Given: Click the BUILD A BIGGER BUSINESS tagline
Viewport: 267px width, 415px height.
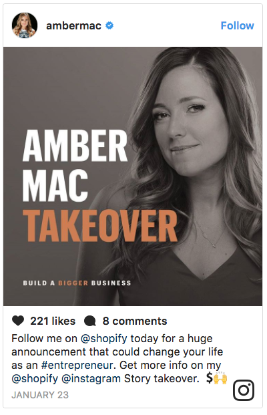Looking at the screenshot, I should tap(77, 283).
